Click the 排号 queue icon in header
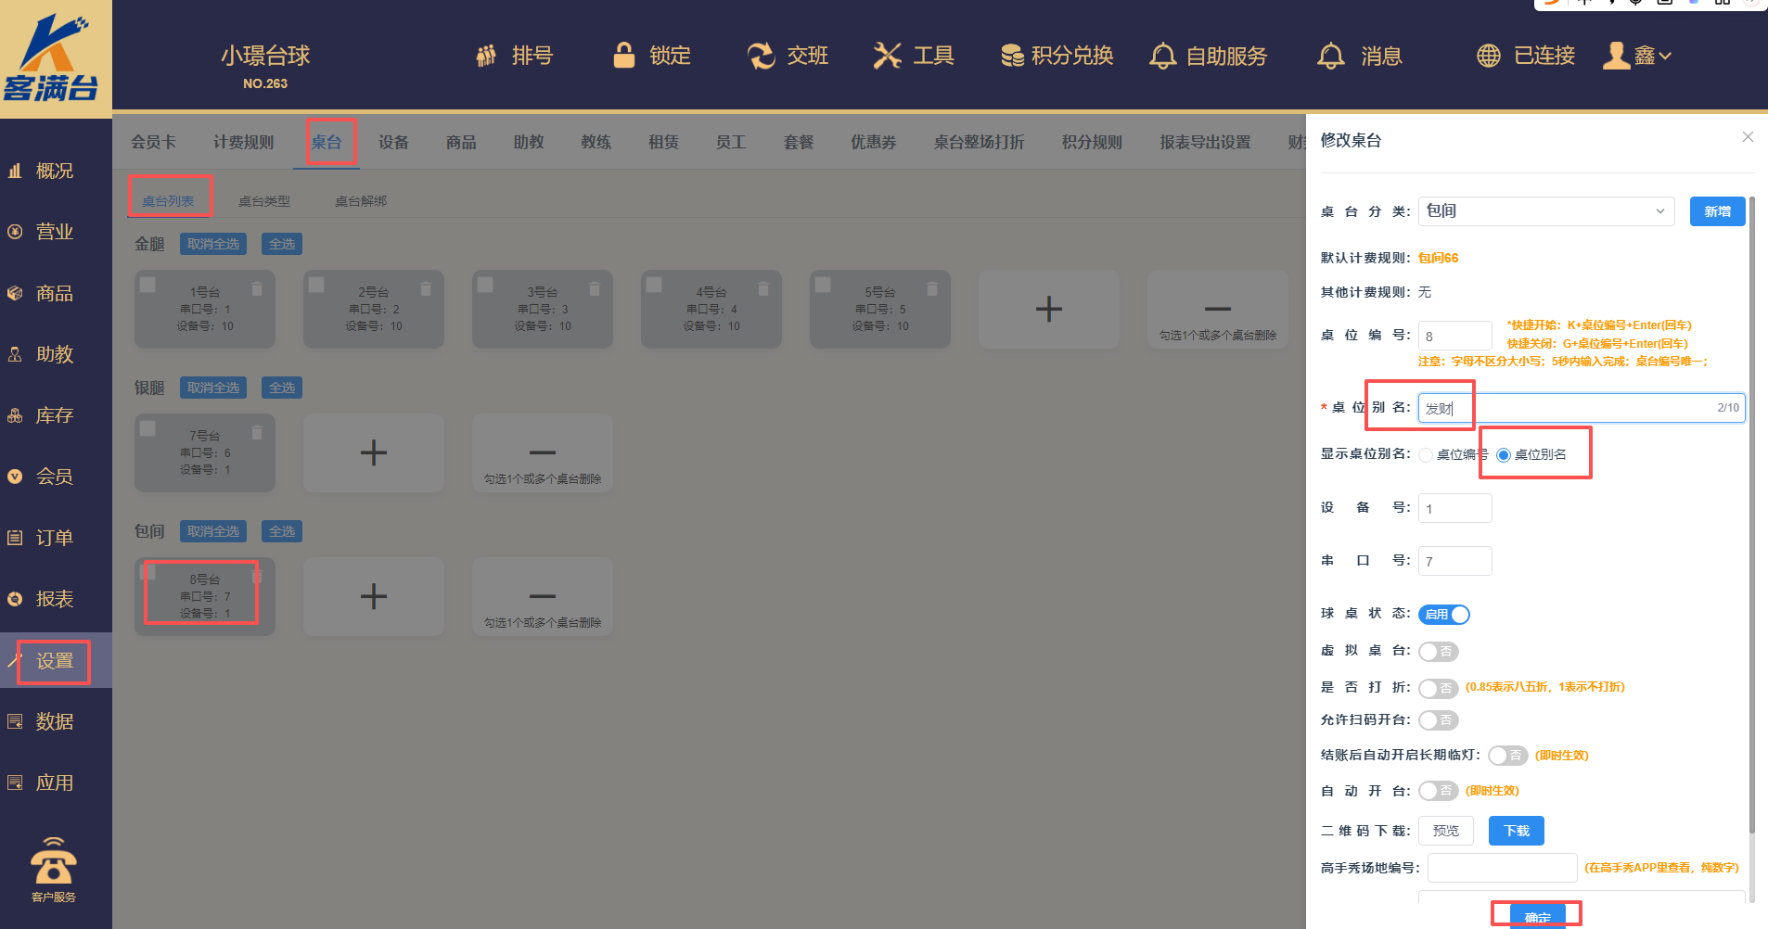This screenshot has width=1768, height=929. pos(486,57)
